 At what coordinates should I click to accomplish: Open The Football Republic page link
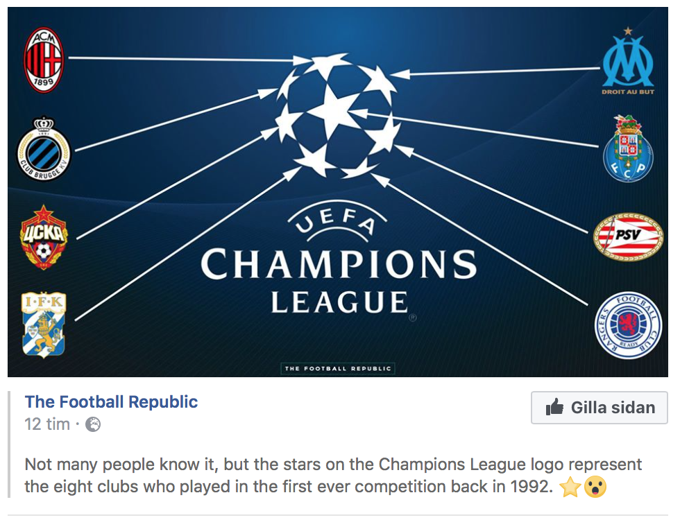coord(111,401)
